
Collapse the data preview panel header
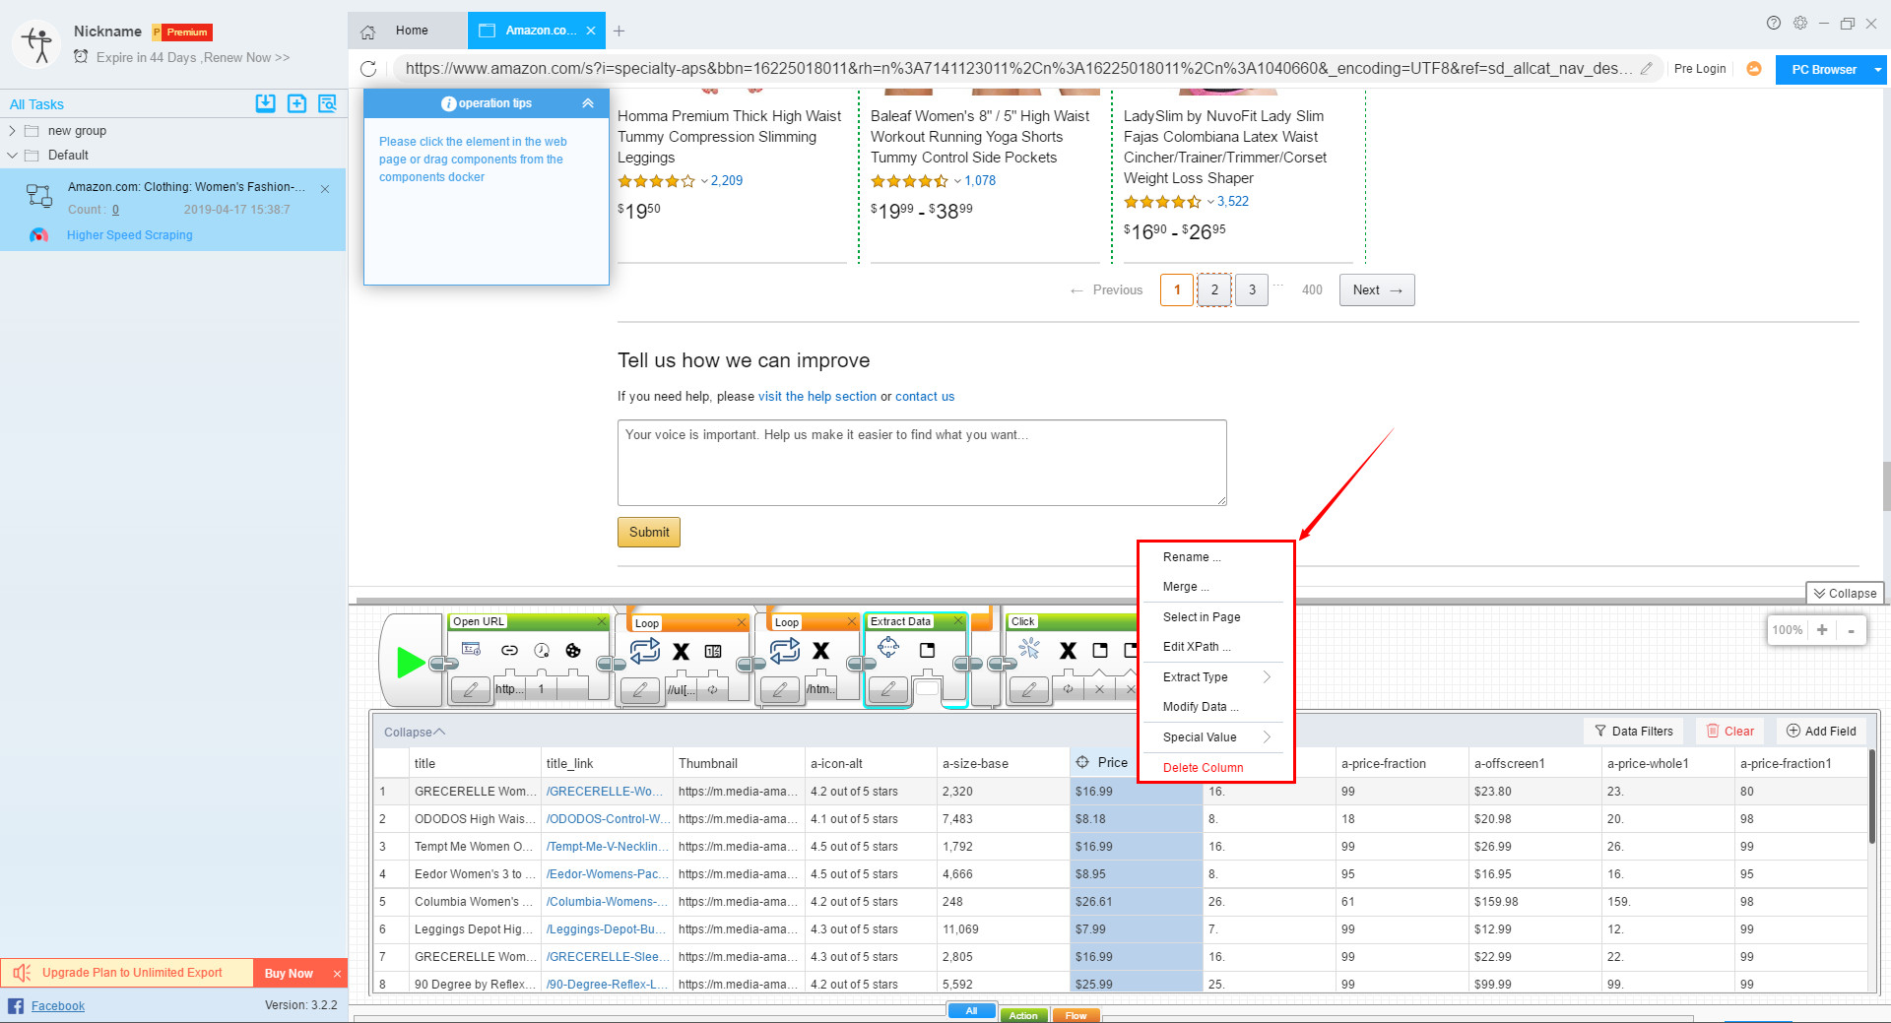point(415,733)
